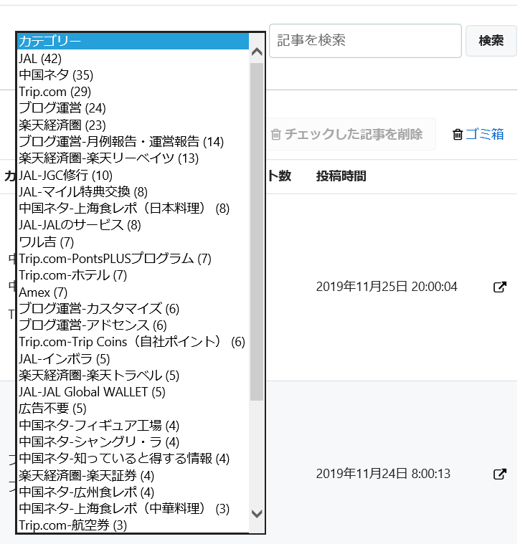The image size is (520, 544).
Task: Pick 楽天経済圏-楽天証券 (4) option
Action: point(133,475)
